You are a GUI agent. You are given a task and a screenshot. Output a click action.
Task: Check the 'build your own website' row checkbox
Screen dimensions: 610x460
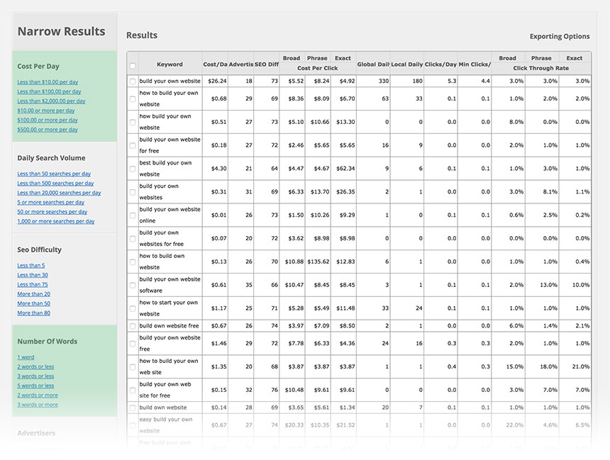tap(133, 82)
